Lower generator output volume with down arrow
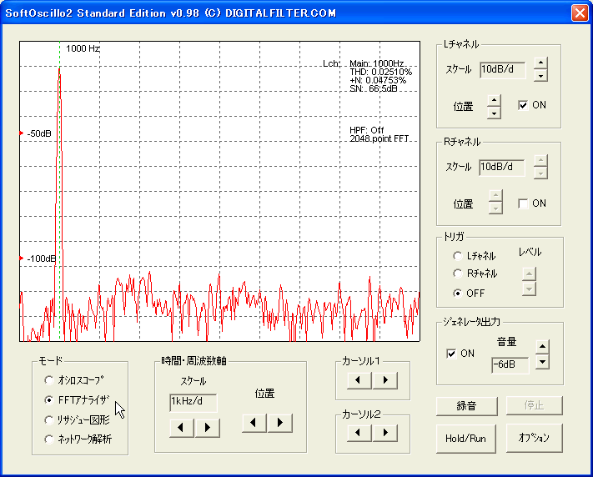593x477 pixels. 542,362
